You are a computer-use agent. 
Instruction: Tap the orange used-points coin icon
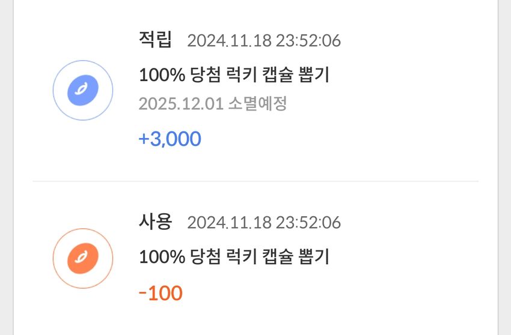83,259
